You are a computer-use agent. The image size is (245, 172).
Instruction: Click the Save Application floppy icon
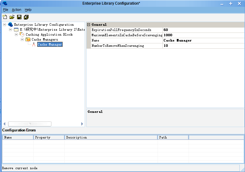[x=19, y=17]
